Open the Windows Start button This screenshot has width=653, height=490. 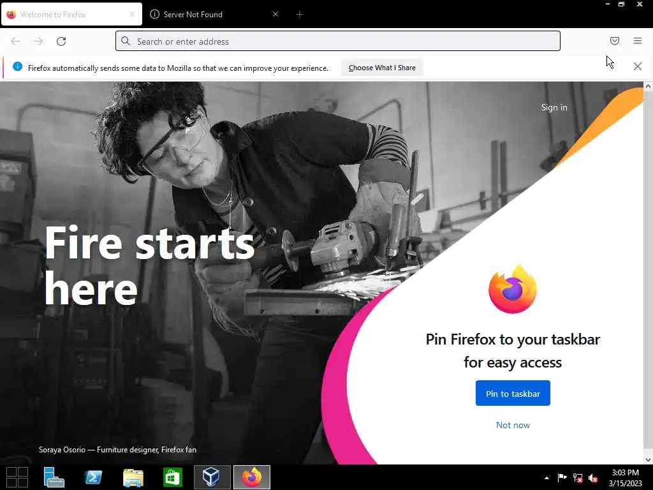click(x=17, y=477)
